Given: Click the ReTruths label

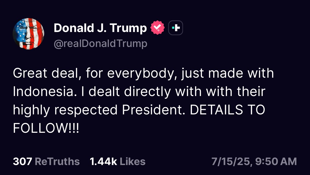Looking at the screenshot, I should point(57,162).
